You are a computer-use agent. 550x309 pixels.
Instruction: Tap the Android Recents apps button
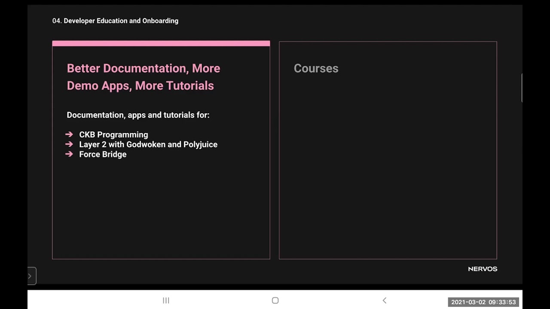[x=166, y=300]
